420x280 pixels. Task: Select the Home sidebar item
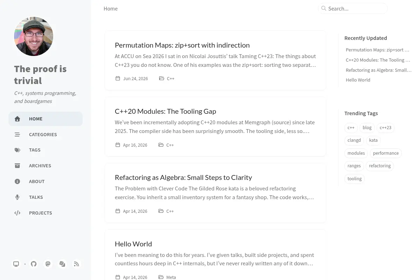click(x=45, y=119)
